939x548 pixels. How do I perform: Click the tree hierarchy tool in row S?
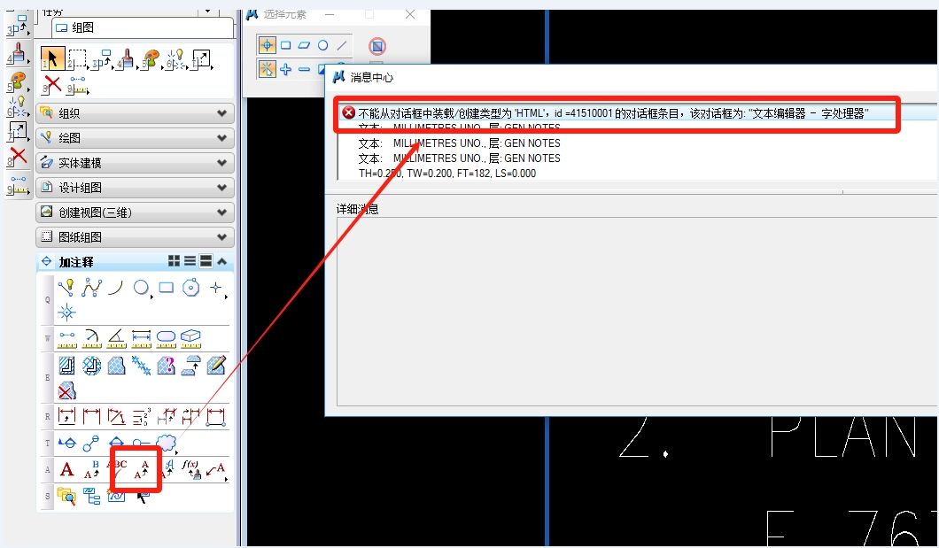point(91,496)
